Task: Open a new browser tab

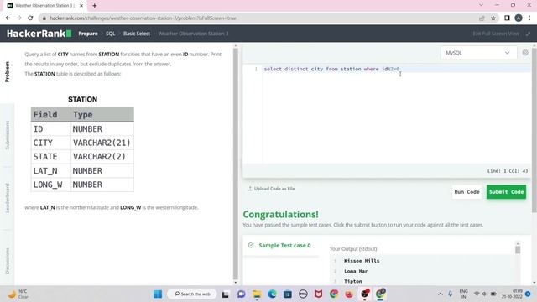Action: coord(95,6)
